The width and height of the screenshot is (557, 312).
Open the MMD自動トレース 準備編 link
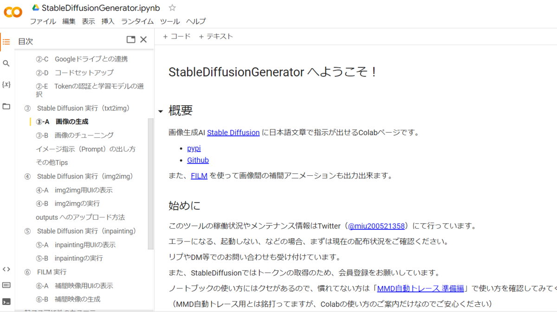click(421, 288)
